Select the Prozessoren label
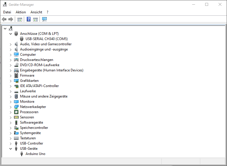227x166 pixels. click(x=29, y=112)
